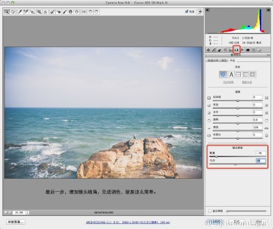273x229 pixels.
Task: Select the Hand tool
Action: point(13,12)
